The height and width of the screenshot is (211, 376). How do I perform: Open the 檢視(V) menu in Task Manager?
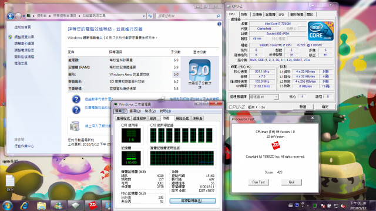[150, 111]
